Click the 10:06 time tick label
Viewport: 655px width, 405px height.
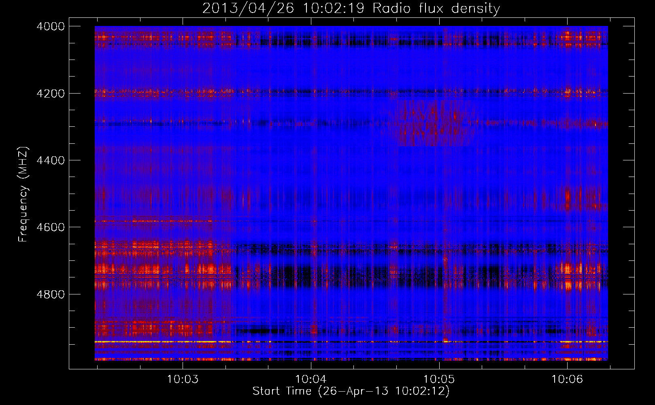pyautogui.click(x=567, y=379)
